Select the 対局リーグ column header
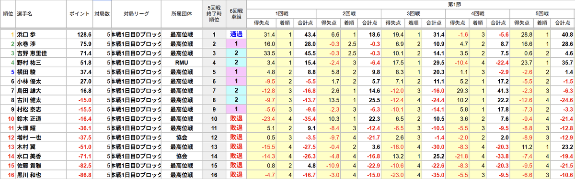Screen dimensions: 575x179 click(x=136, y=14)
